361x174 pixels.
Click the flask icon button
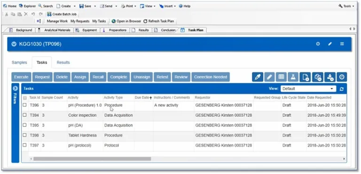point(293,77)
